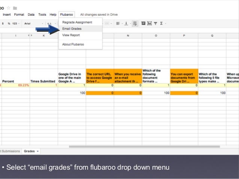Open the Tools menu
Screen dimensions: 239x179
[x=42, y=15]
